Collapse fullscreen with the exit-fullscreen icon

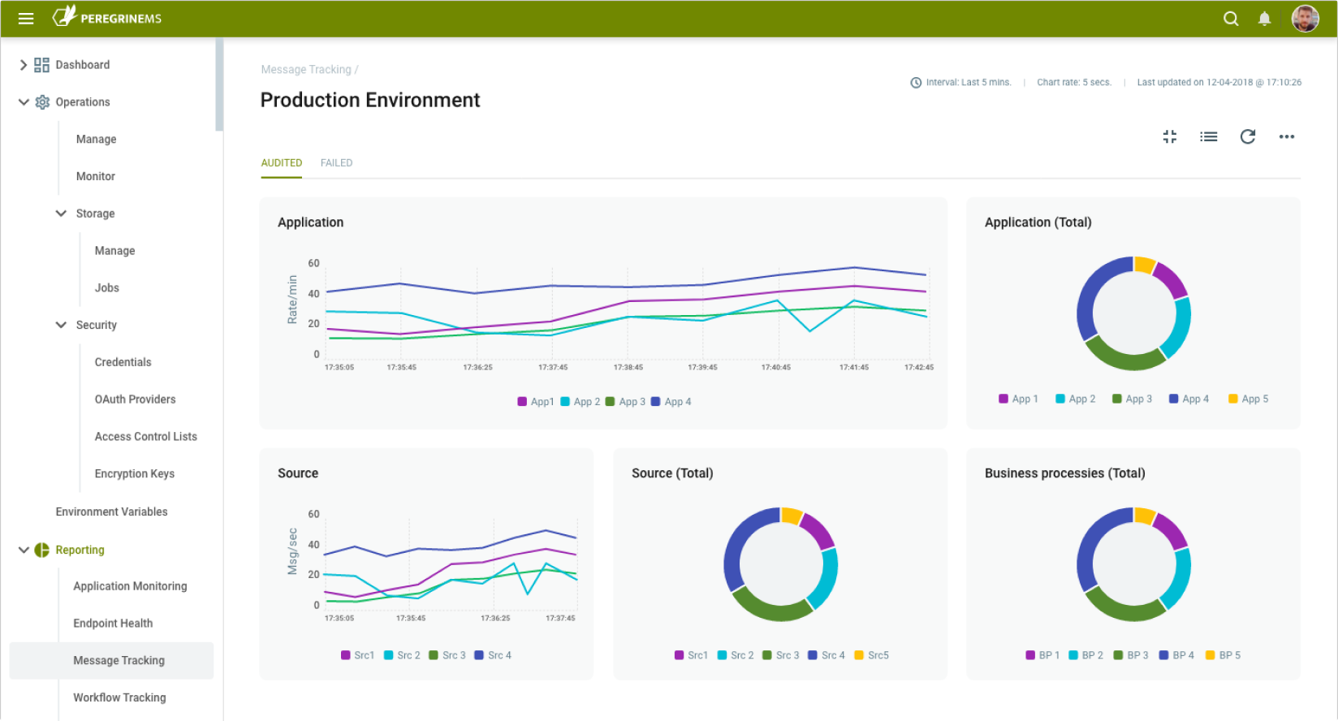[x=1169, y=136]
